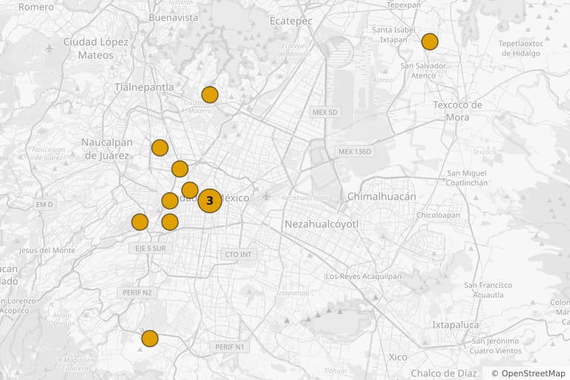Click the San Miguel Coatlinchán label
The width and height of the screenshot is (570, 380).
[x=467, y=178]
